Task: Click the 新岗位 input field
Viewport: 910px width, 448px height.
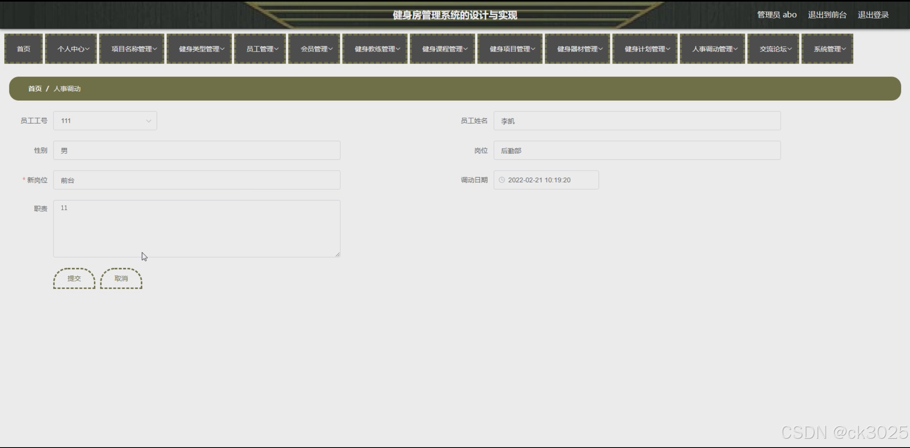Action: (x=197, y=180)
